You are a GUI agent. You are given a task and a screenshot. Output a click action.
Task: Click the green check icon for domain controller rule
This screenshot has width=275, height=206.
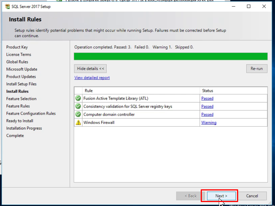[78, 114]
